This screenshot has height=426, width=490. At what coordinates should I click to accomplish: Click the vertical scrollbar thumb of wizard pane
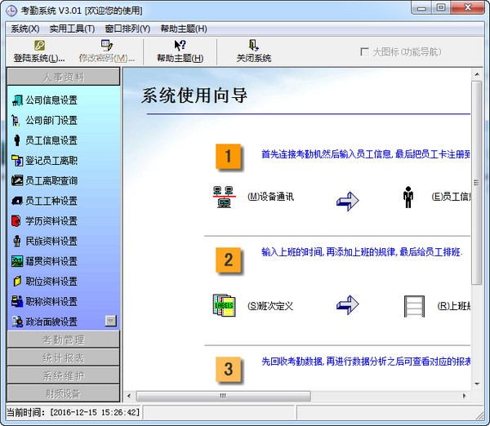point(477,183)
